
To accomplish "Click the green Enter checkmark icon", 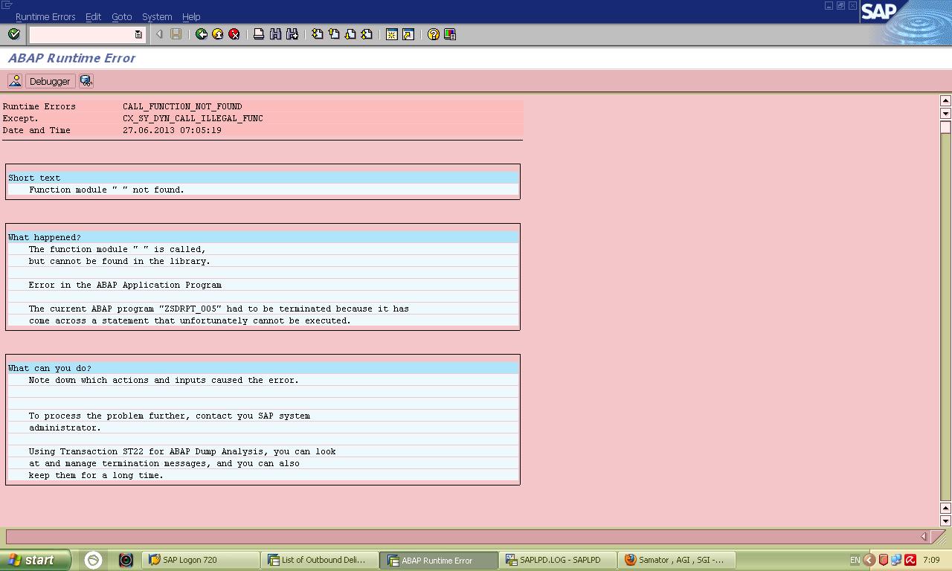I will click(13, 34).
